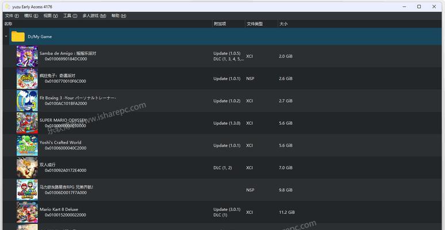Click the 疯狂兔子 game cover art
This screenshot has width=445, height=230.
point(27,78)
